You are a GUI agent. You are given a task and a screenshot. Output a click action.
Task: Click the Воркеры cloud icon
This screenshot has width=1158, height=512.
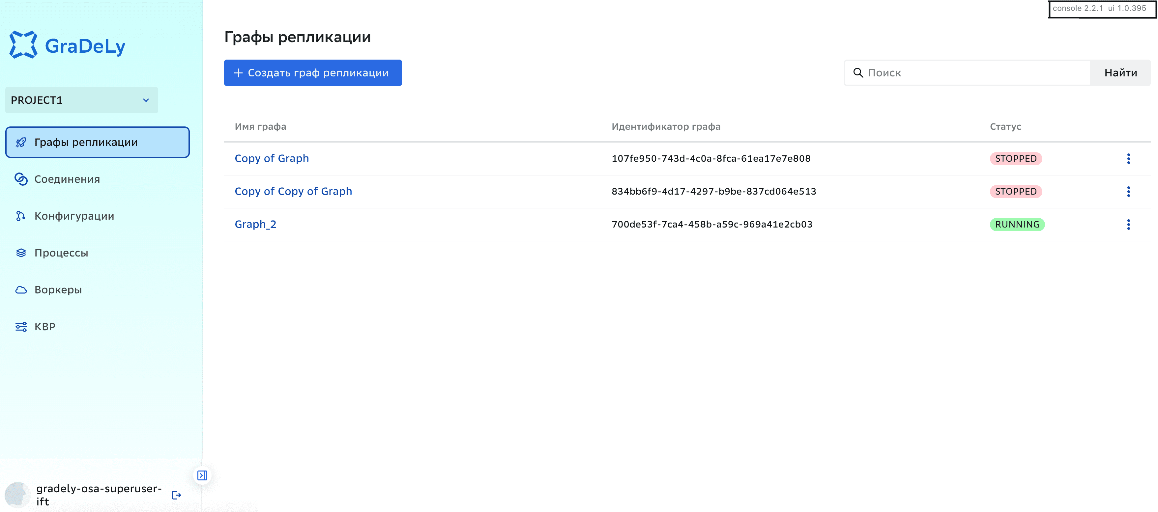coord(21,290)
